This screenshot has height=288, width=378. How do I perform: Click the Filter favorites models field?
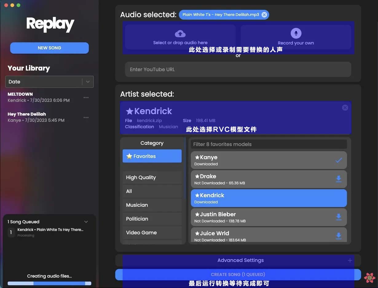pos(269,144)
